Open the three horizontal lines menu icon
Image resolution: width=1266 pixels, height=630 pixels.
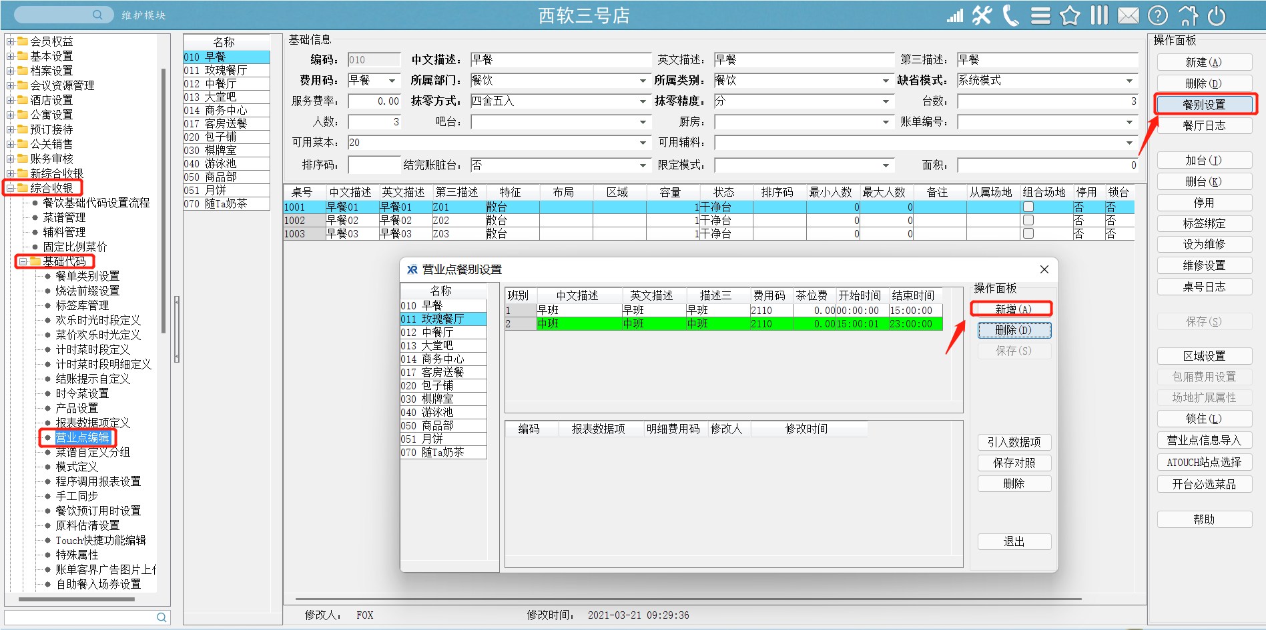pos(1040,15)
